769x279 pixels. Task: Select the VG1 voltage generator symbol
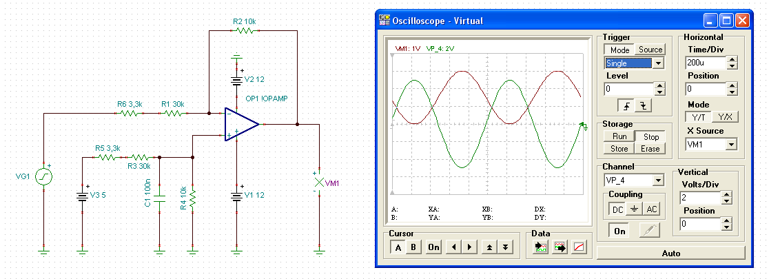tap(43, 176)
